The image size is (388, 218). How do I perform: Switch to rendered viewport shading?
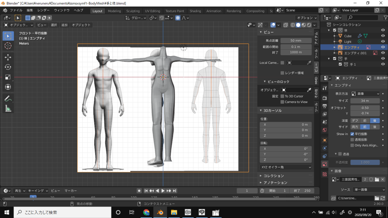[309, 25]
